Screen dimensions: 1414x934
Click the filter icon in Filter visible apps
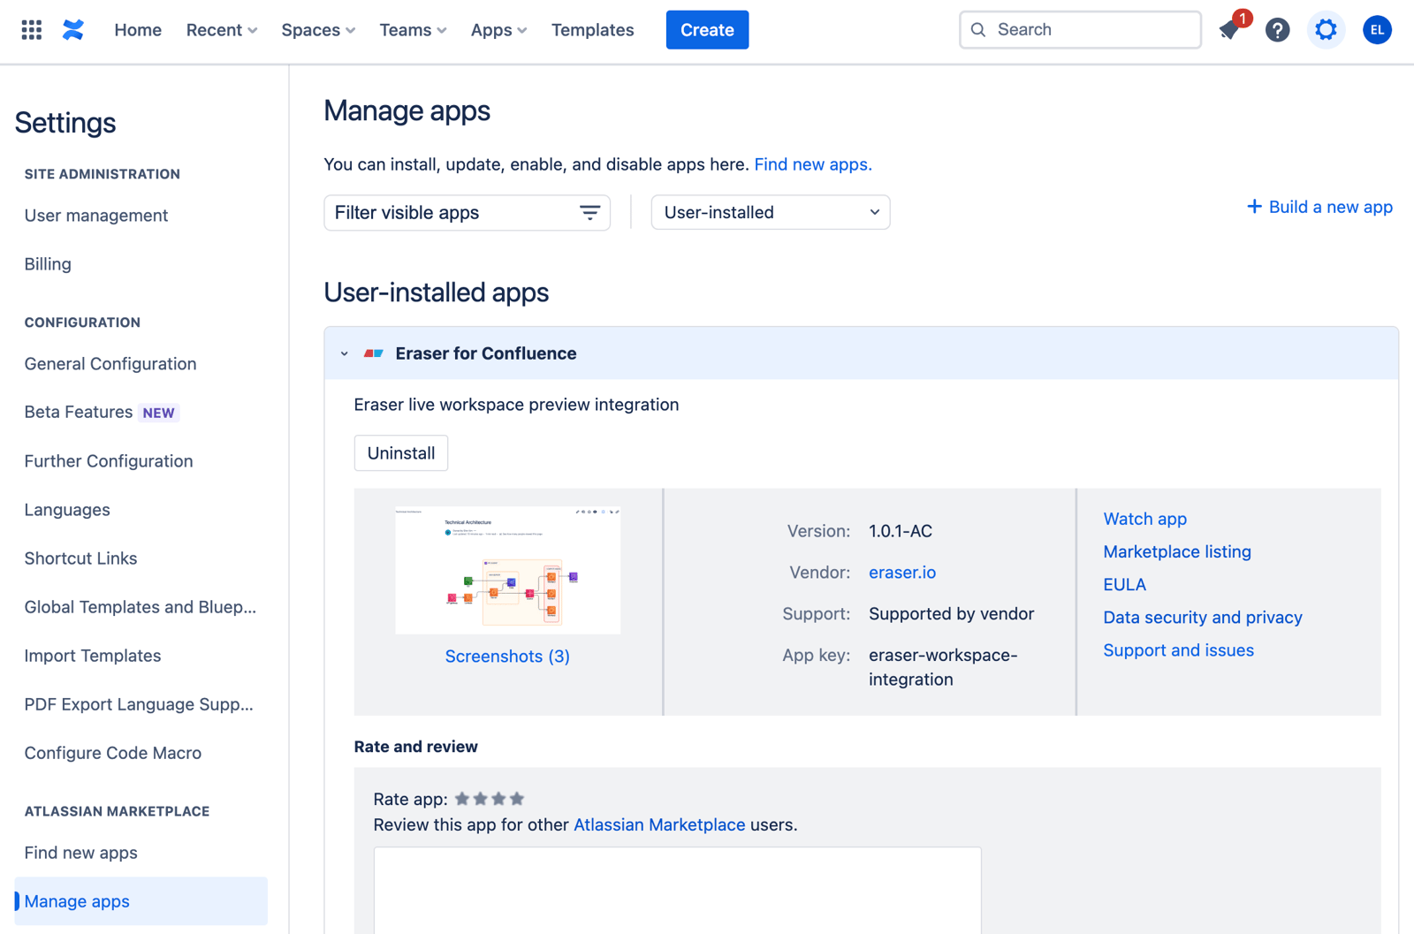coord(589,213)
